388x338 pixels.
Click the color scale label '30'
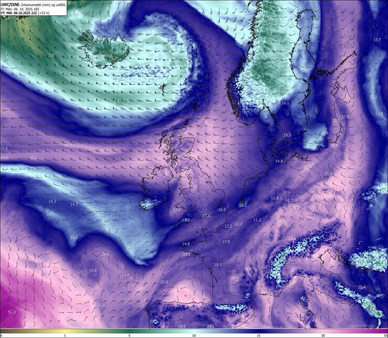323,336
